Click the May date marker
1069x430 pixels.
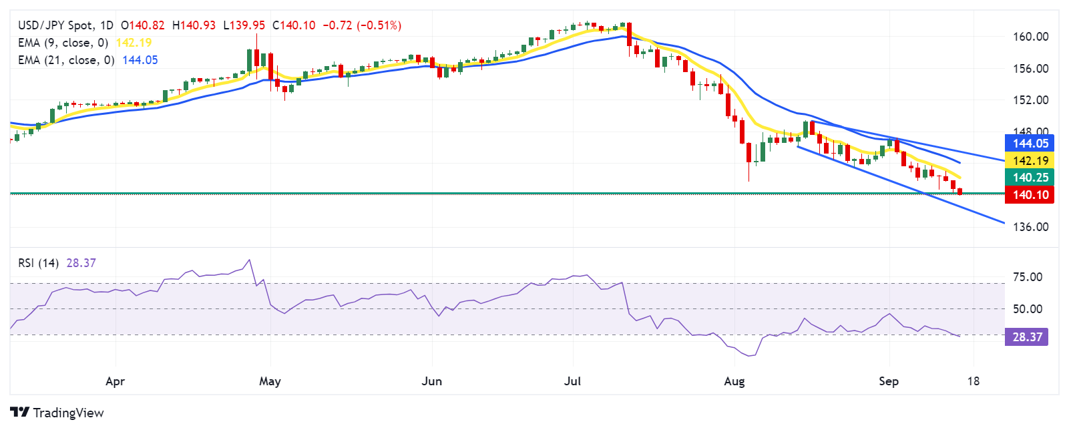tap(270, 381)
